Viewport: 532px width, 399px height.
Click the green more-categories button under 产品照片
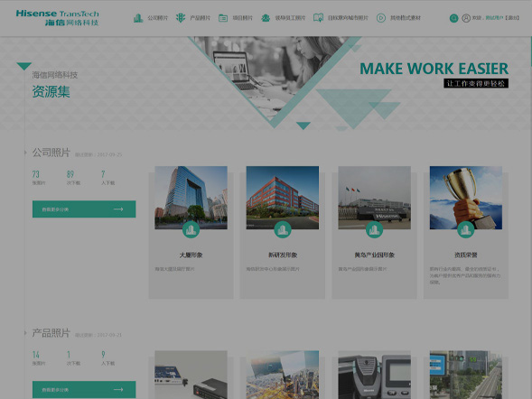pyautogui.click(x=84, y=389)
